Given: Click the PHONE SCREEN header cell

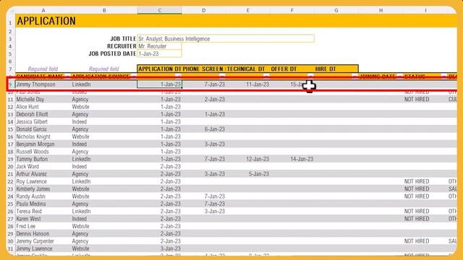Looking at the screenshot, I should click(204, 69).
